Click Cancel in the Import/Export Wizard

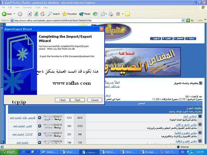coord(95,100)
